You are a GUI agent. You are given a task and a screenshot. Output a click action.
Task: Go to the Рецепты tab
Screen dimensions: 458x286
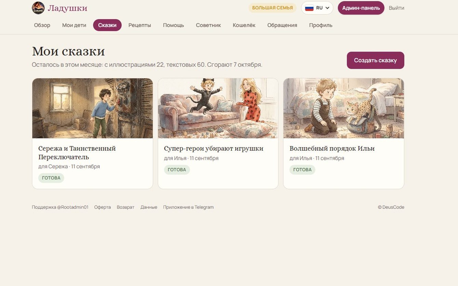coord(140,25)
